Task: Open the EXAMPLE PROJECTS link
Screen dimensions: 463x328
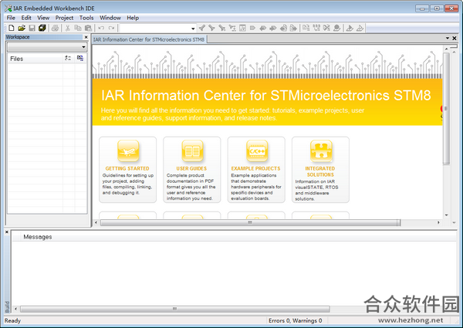Action: click(255, 168)
